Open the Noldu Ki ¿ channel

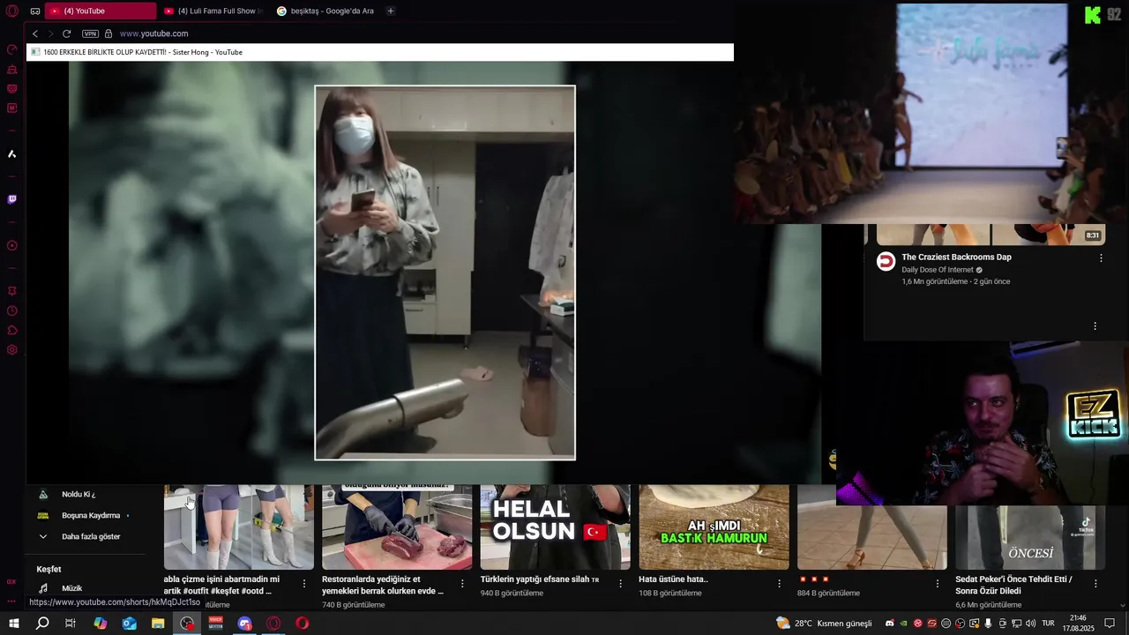(x=79, y=495)
